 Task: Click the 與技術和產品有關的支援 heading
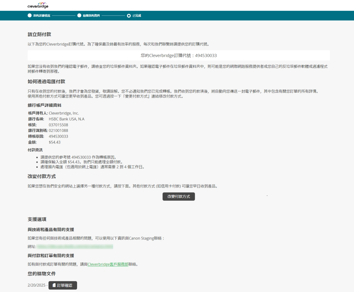51,230
